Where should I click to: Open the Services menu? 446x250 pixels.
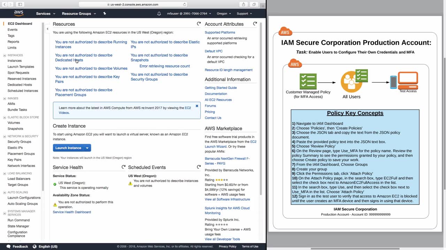pos(46,14)
